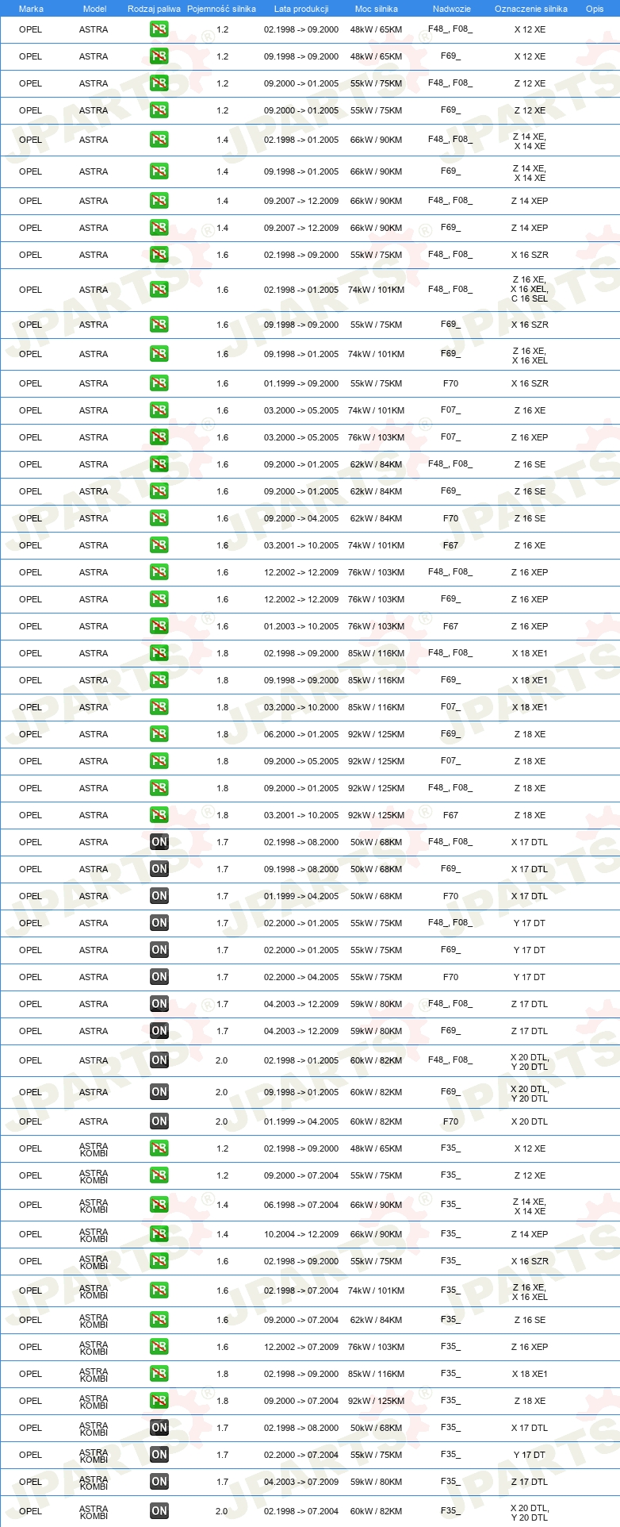Click petrol icon in F67 Z 16 XE row
Image resolution: width=620 pixels, height=1527 pixels.
159,545
